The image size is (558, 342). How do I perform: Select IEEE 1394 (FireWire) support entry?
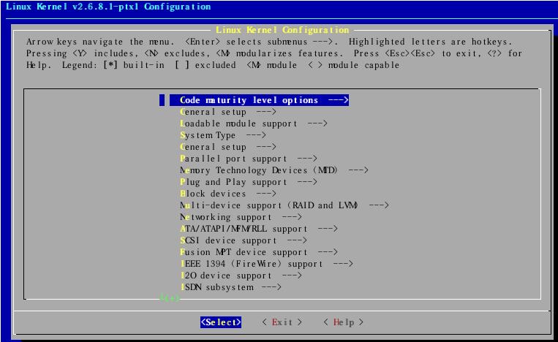tap(266, 264)
